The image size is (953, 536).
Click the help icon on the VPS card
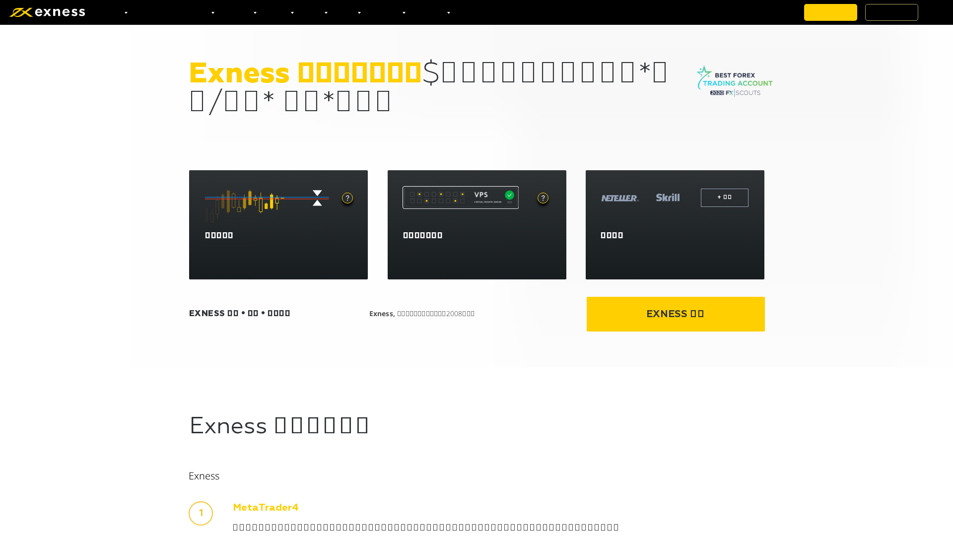[x=543, y=198]
